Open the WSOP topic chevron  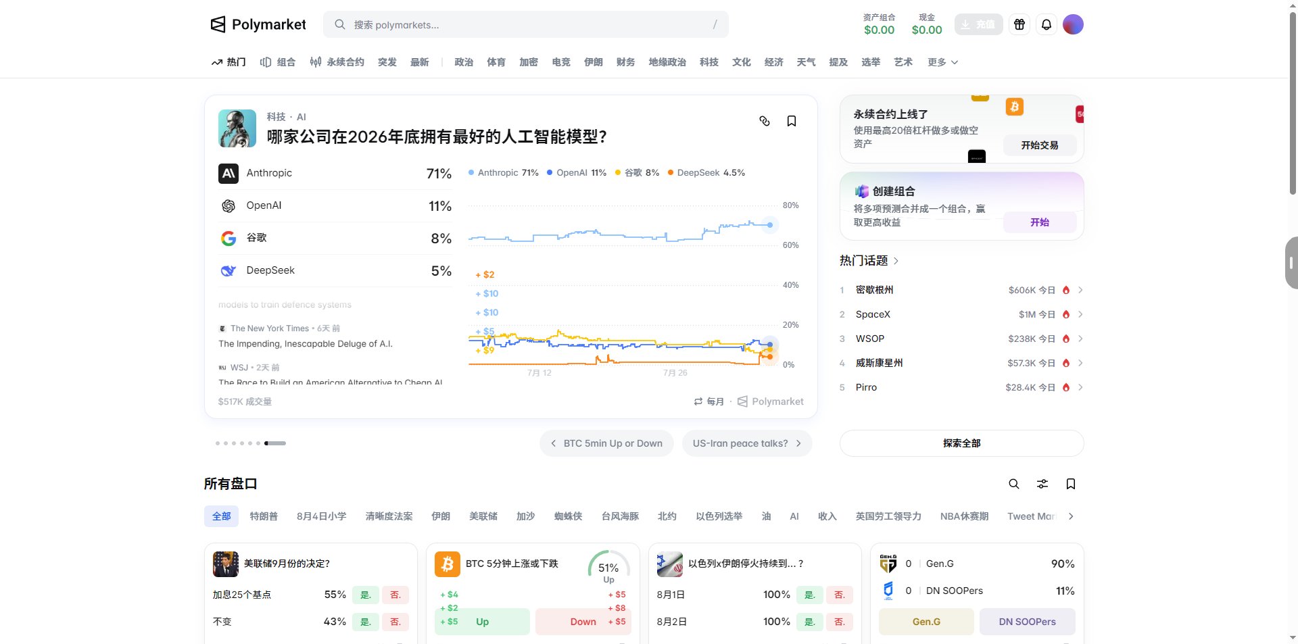pos(1080,339)
